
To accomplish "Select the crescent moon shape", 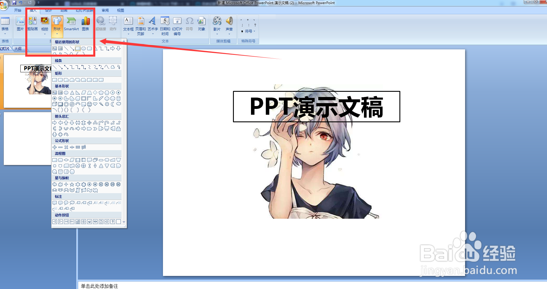I will pos(113,104).
